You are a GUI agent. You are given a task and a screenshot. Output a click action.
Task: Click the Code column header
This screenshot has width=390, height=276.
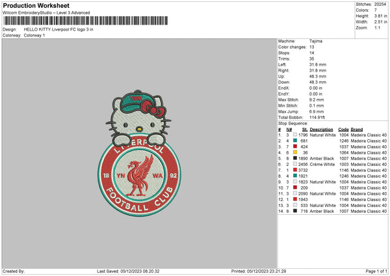click(343, 130)
